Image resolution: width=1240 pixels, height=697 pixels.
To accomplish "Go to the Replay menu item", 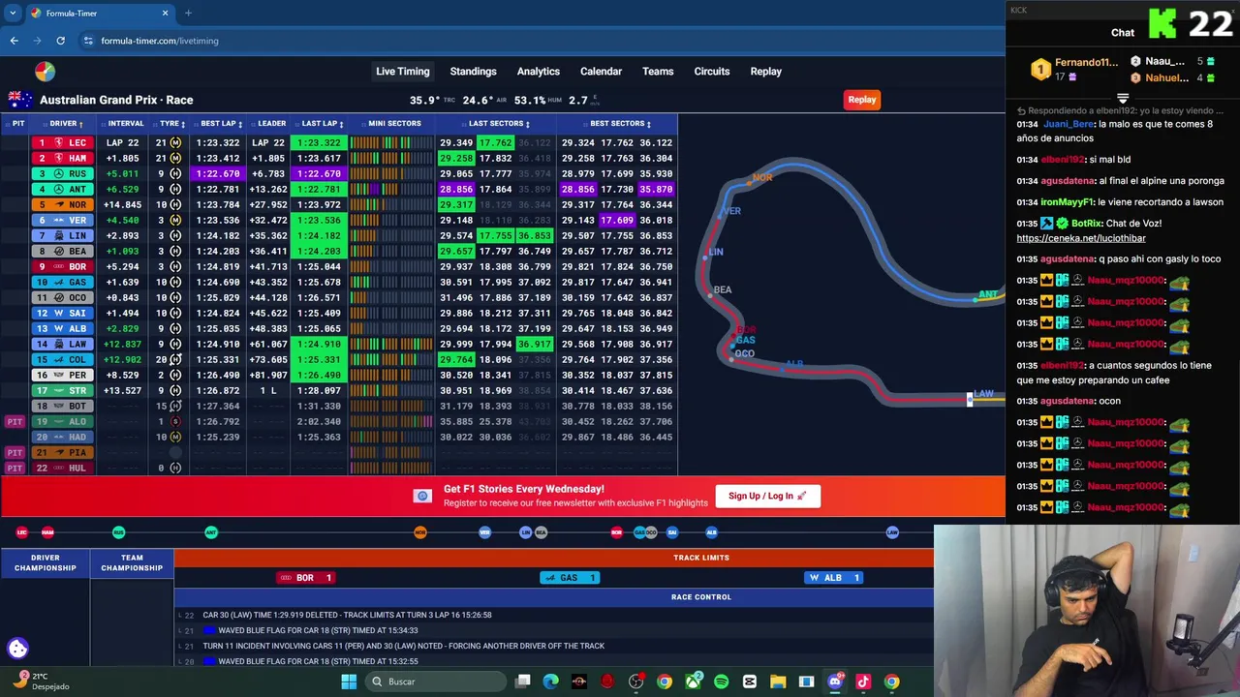I will (x=765, y=71).
